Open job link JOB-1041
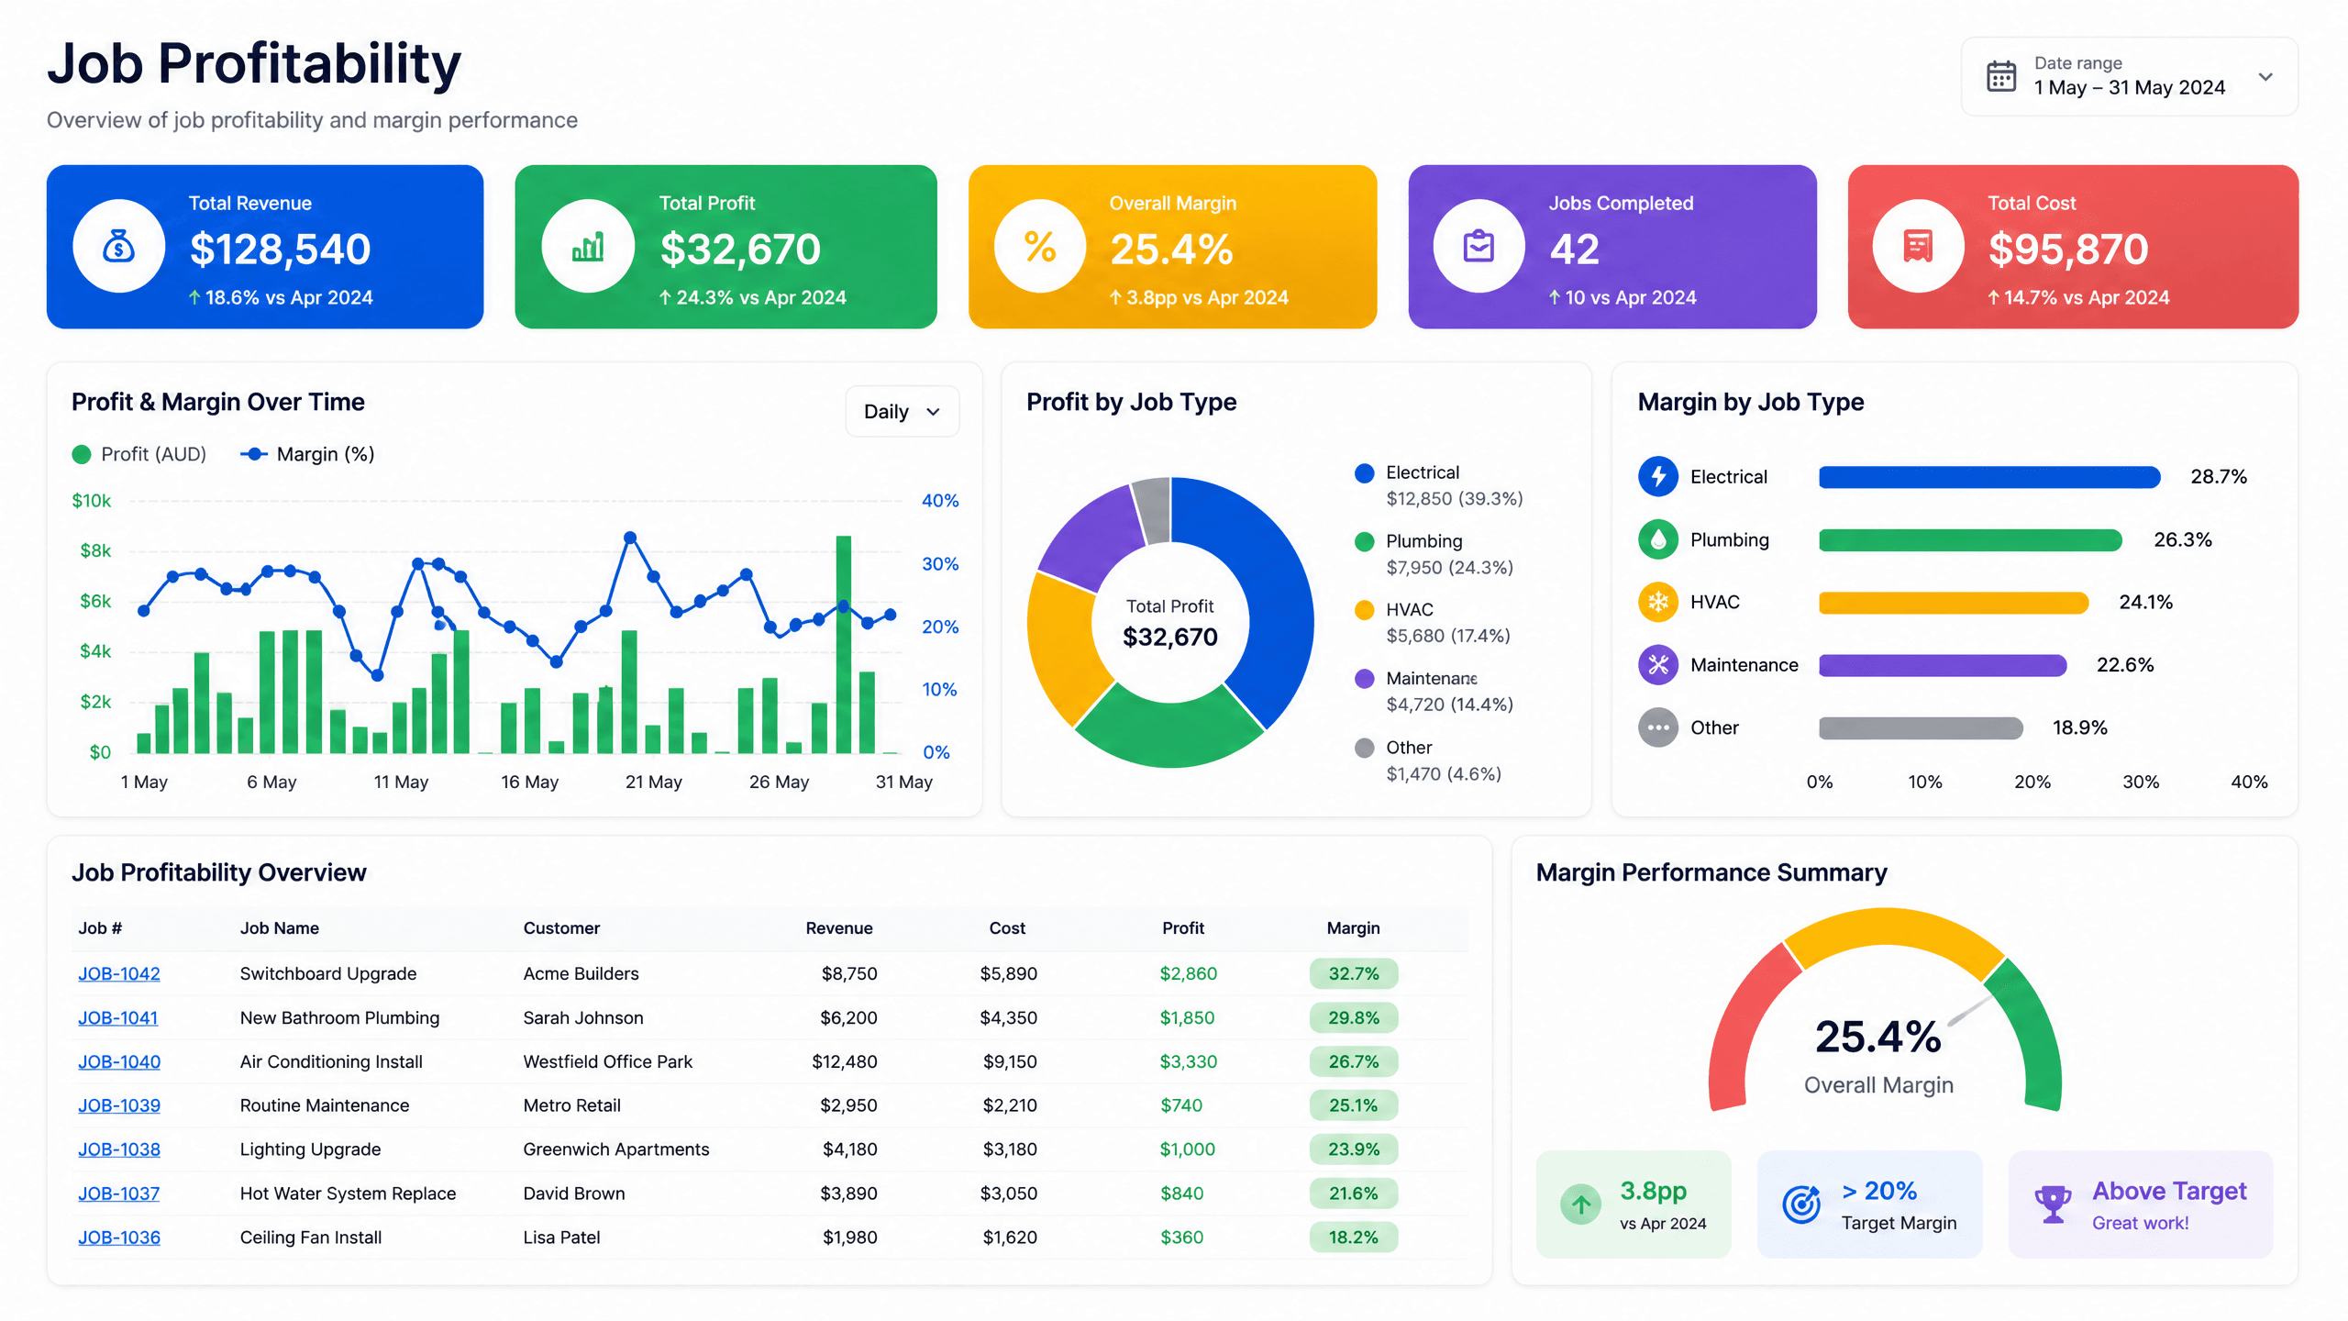This screenshot has width=2348, height=1321. [117, 1017]
